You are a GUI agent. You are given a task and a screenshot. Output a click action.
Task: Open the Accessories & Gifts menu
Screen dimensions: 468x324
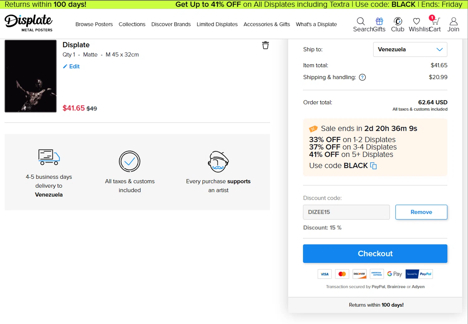click(267, 24)
